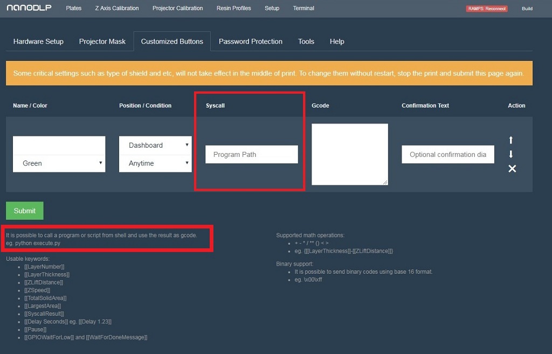Open the Plates menu
The width and height of the screenshot is (552, 354).
pyautogui.click(x=73, y=8)
